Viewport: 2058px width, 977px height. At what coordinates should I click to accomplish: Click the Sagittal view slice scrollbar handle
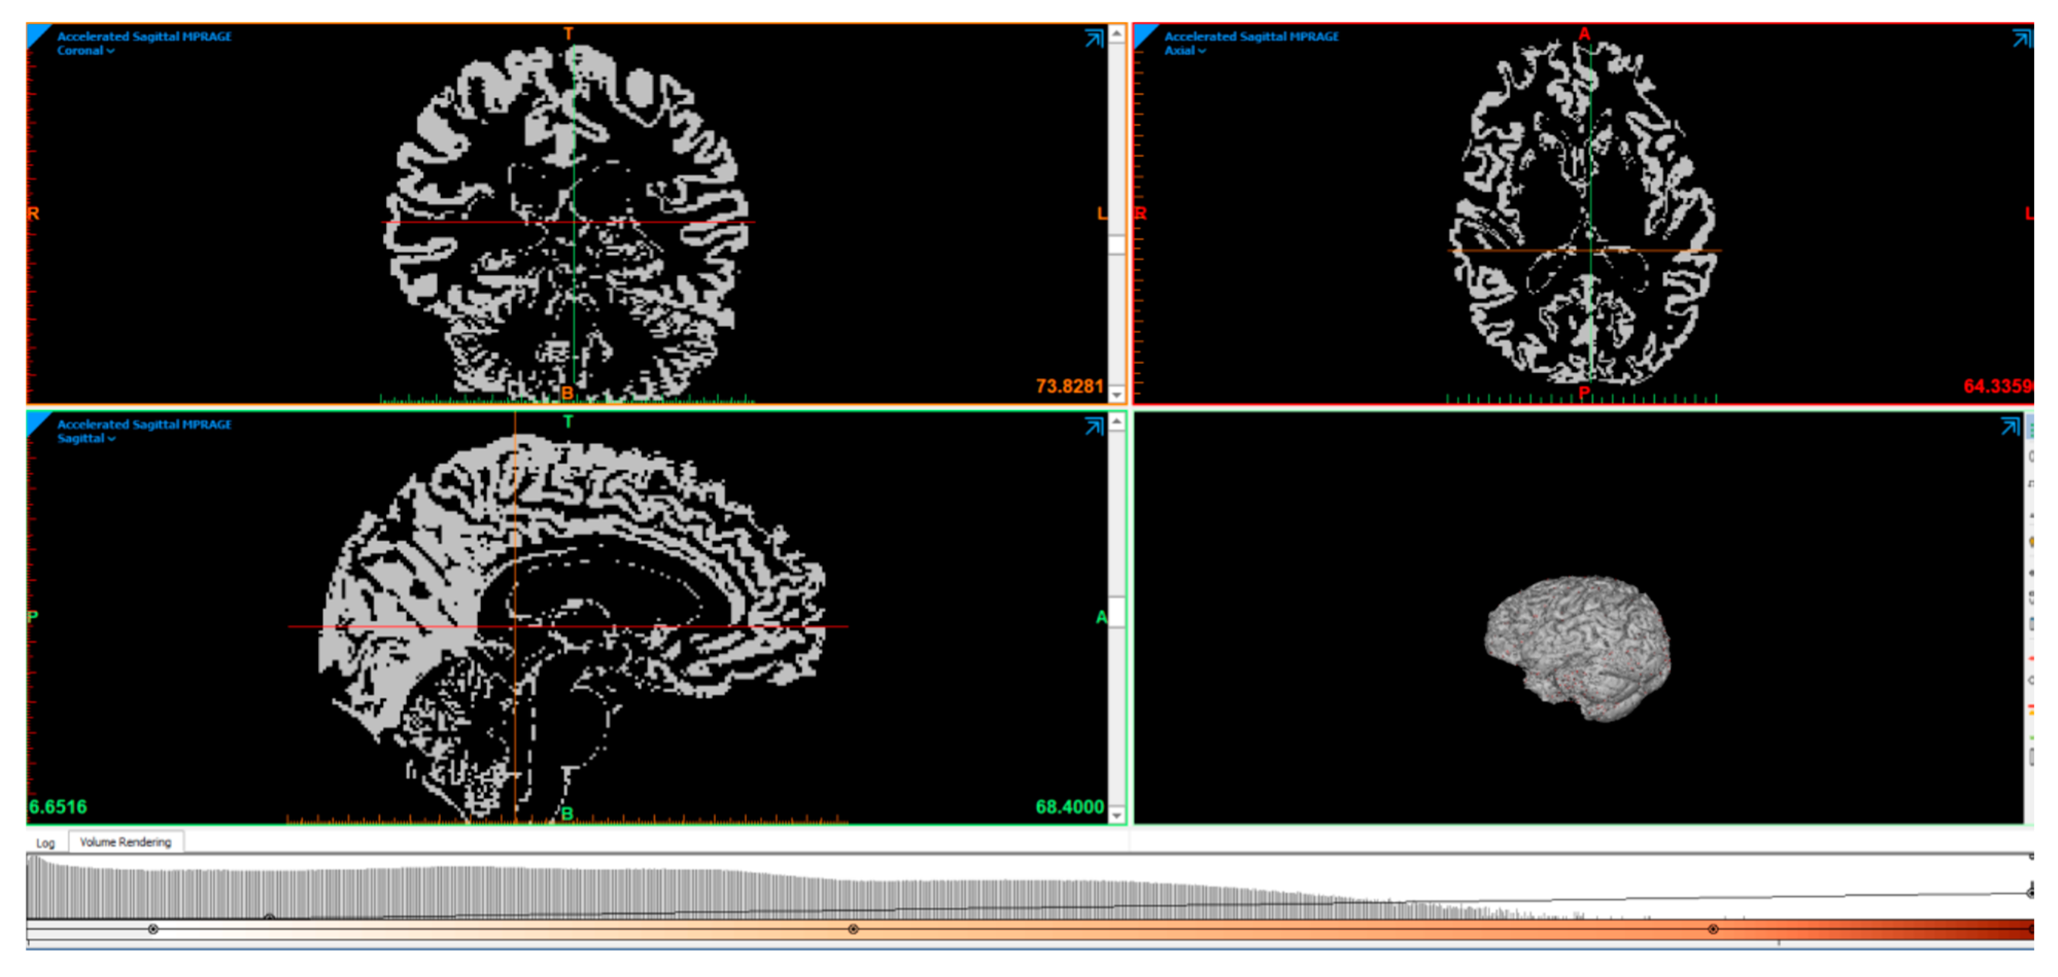click(1117, 612)
